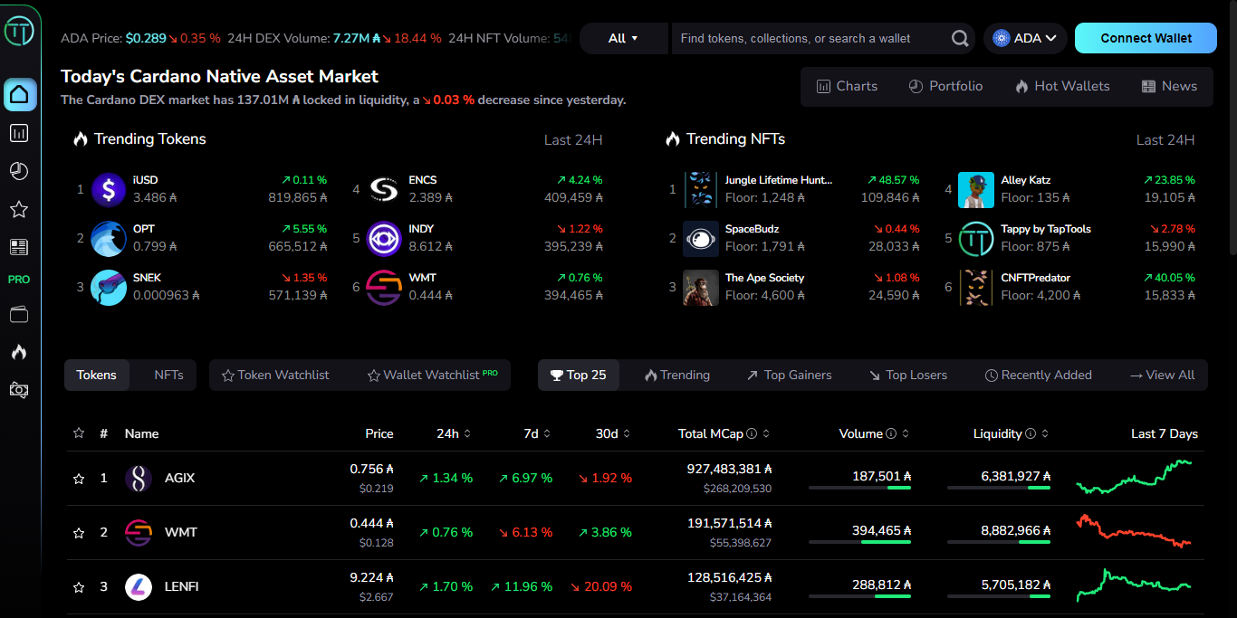
Task: Open the Home icon in sidebar
Action: (20, 95)
